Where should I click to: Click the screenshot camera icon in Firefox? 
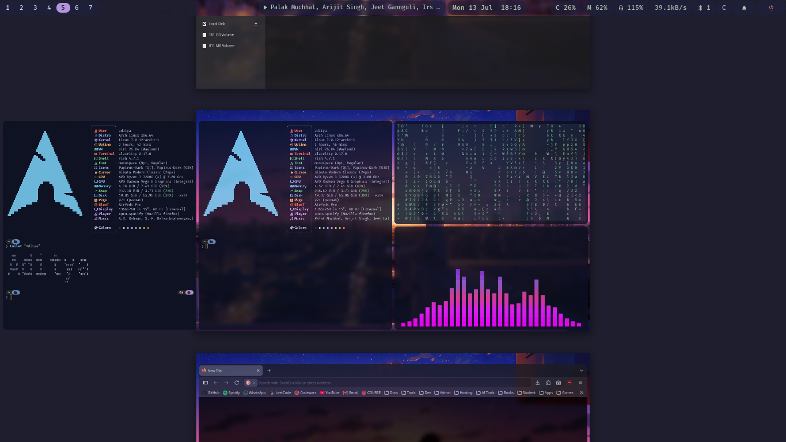coord(559,383)
